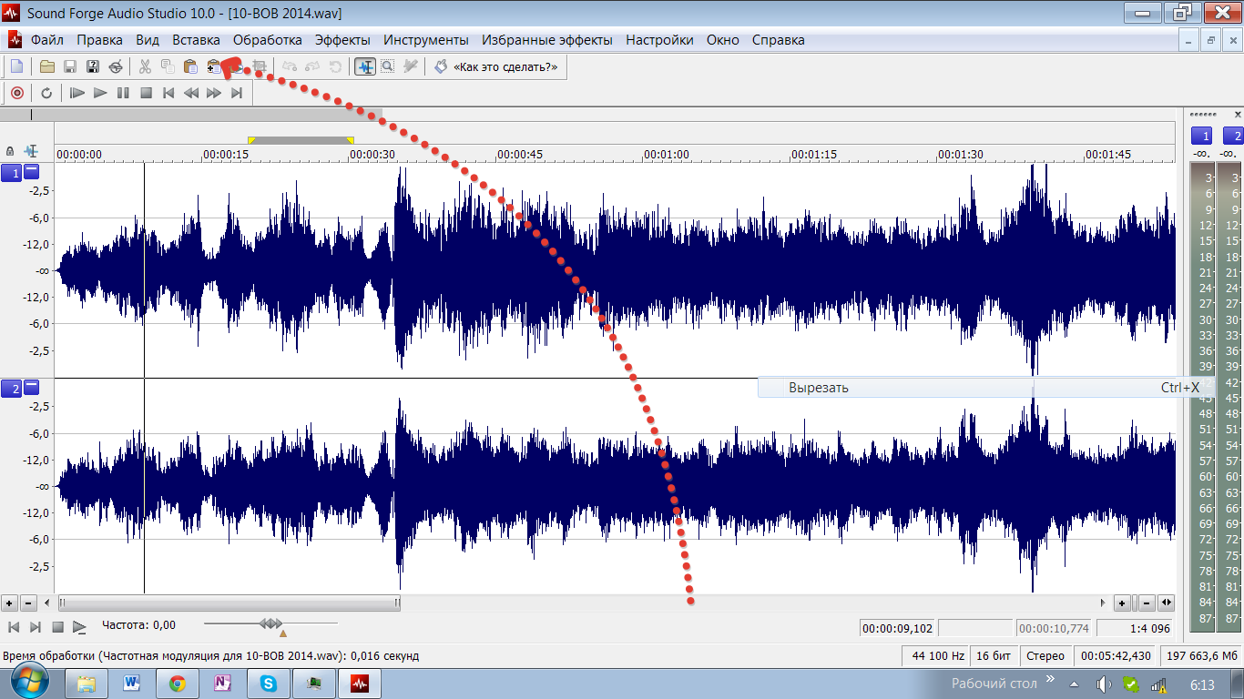1244x699 pixels.
Task: Open the Справка menu
Action: (779, 40)
